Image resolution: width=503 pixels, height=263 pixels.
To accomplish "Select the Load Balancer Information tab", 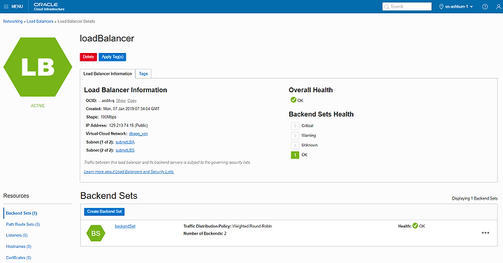I will (108, 74).
